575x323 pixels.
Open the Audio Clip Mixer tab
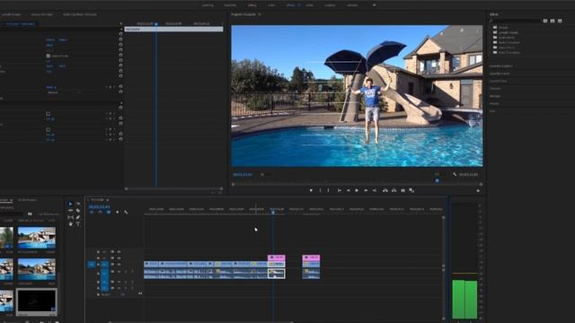(x=80, y=14)
